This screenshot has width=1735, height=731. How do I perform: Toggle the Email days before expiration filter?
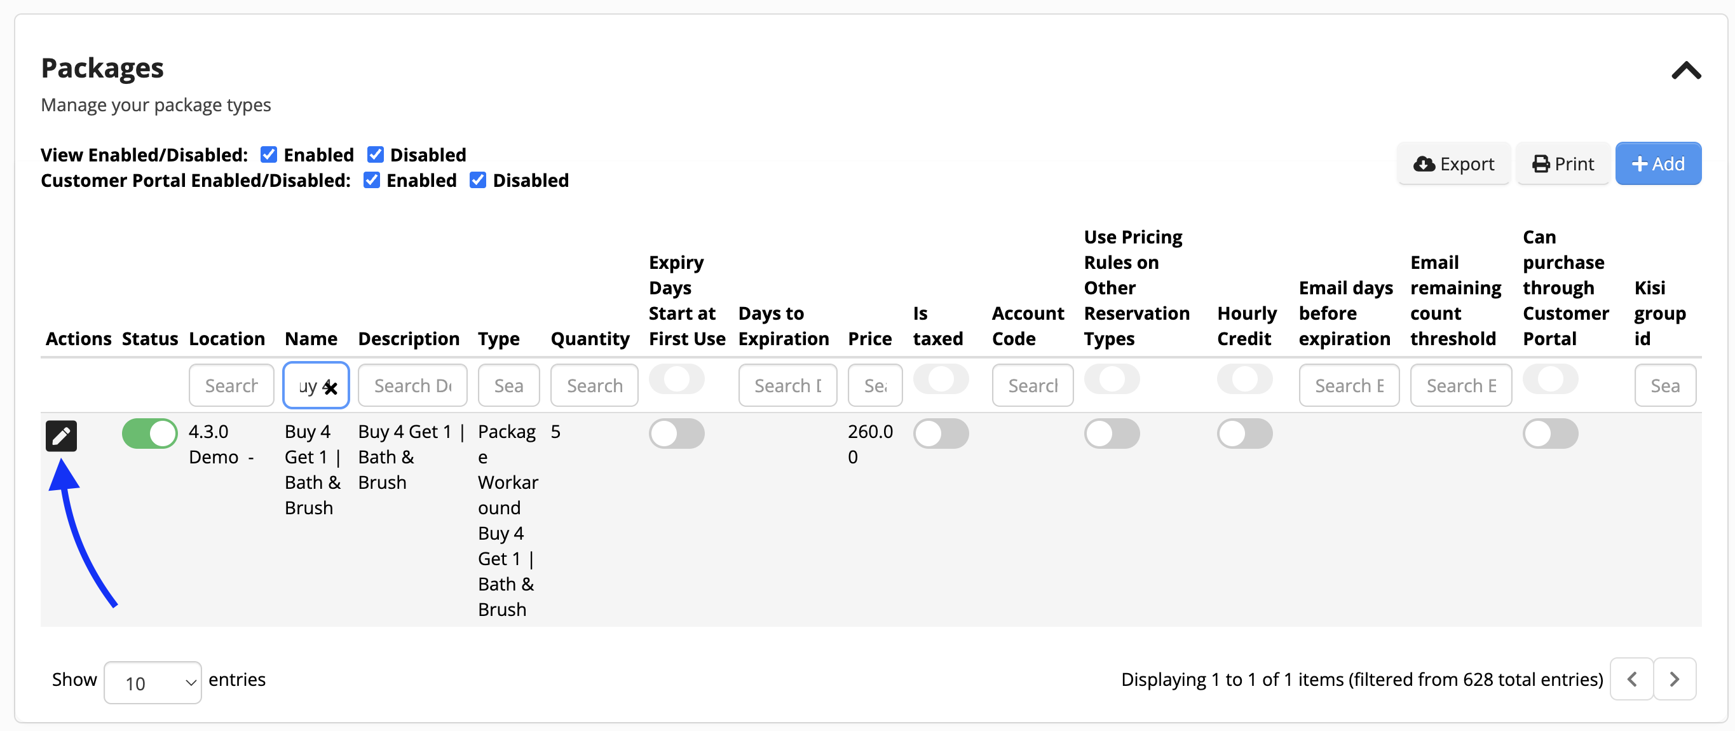tap(1349, 385)
